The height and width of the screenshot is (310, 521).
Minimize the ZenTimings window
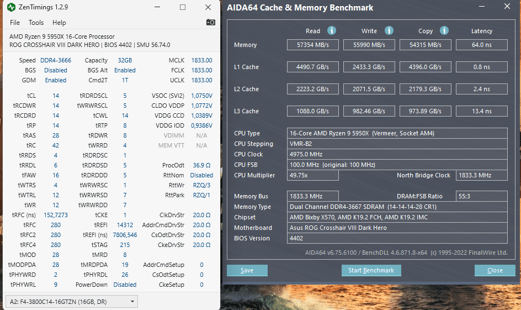[157, 7]
